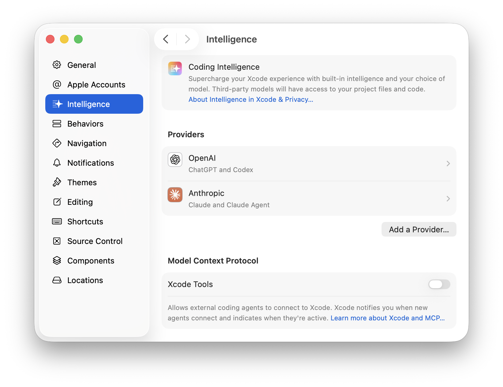The image size is (503, 387).
Task: Click the General settings gear icon
Action: pos(57,65)
